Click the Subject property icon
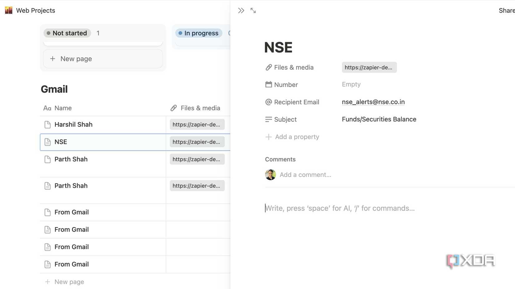 [268, 119]
